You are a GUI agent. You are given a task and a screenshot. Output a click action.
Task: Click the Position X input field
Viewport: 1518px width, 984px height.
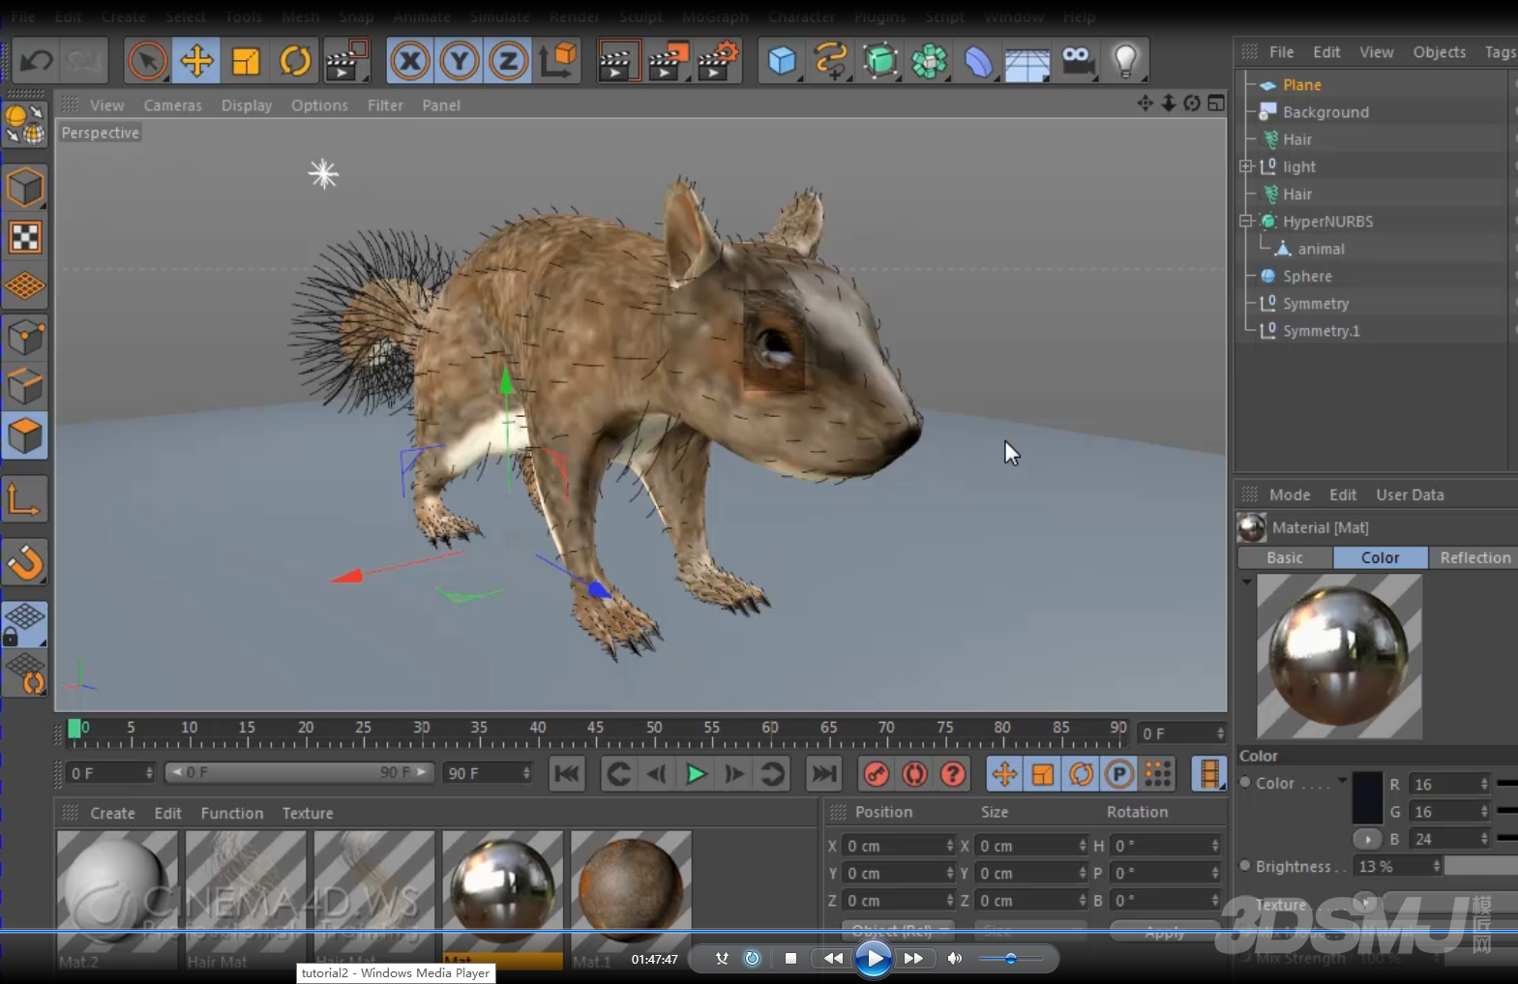click(x=899, y=846)
